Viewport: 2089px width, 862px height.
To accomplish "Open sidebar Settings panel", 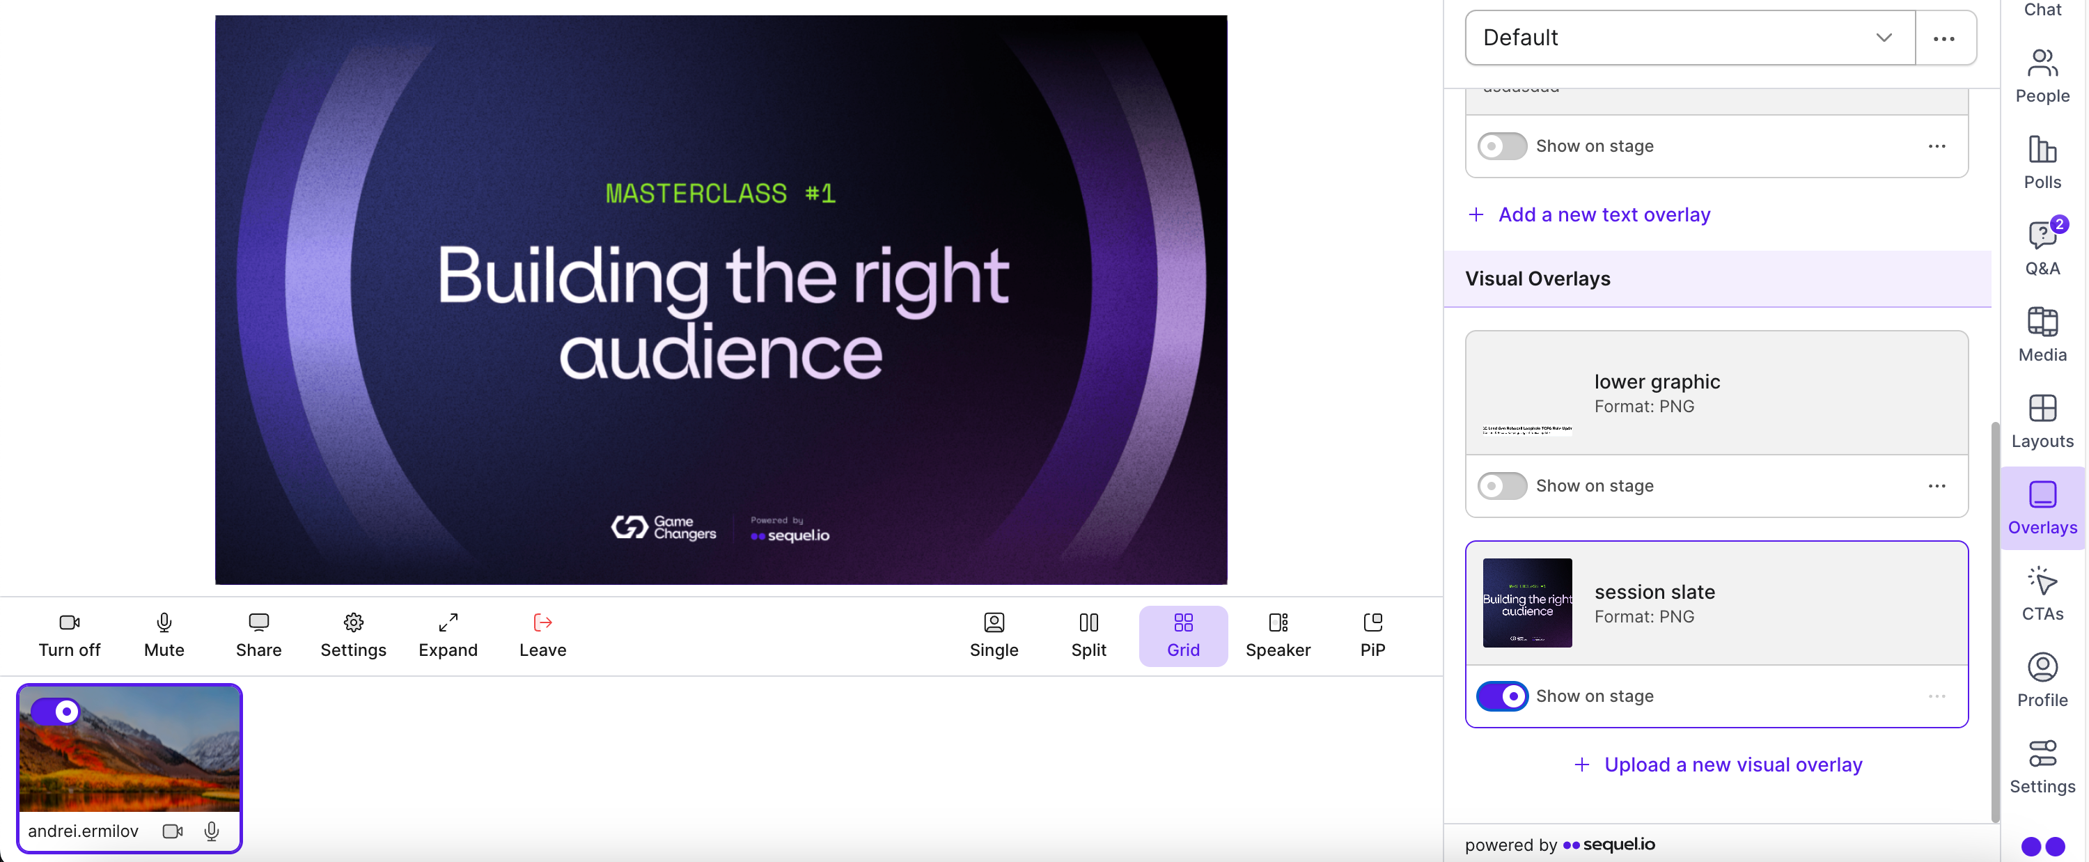I will click(2042, 767).
